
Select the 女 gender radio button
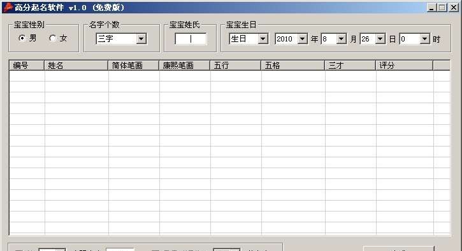point(53,38)
